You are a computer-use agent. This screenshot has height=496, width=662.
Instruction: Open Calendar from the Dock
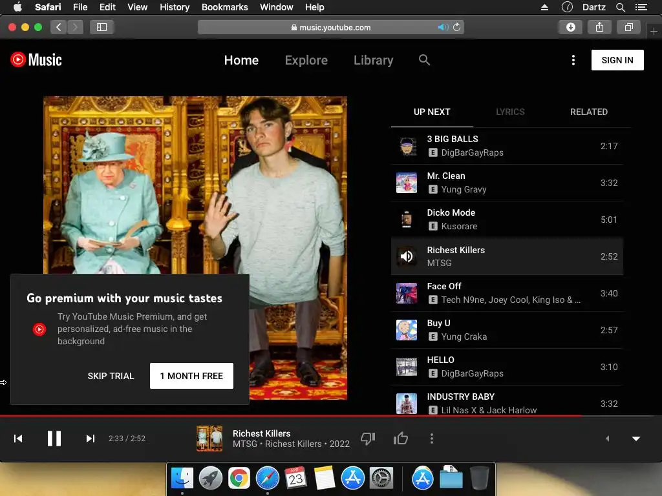pyautogui.click(x=295, y=478)
